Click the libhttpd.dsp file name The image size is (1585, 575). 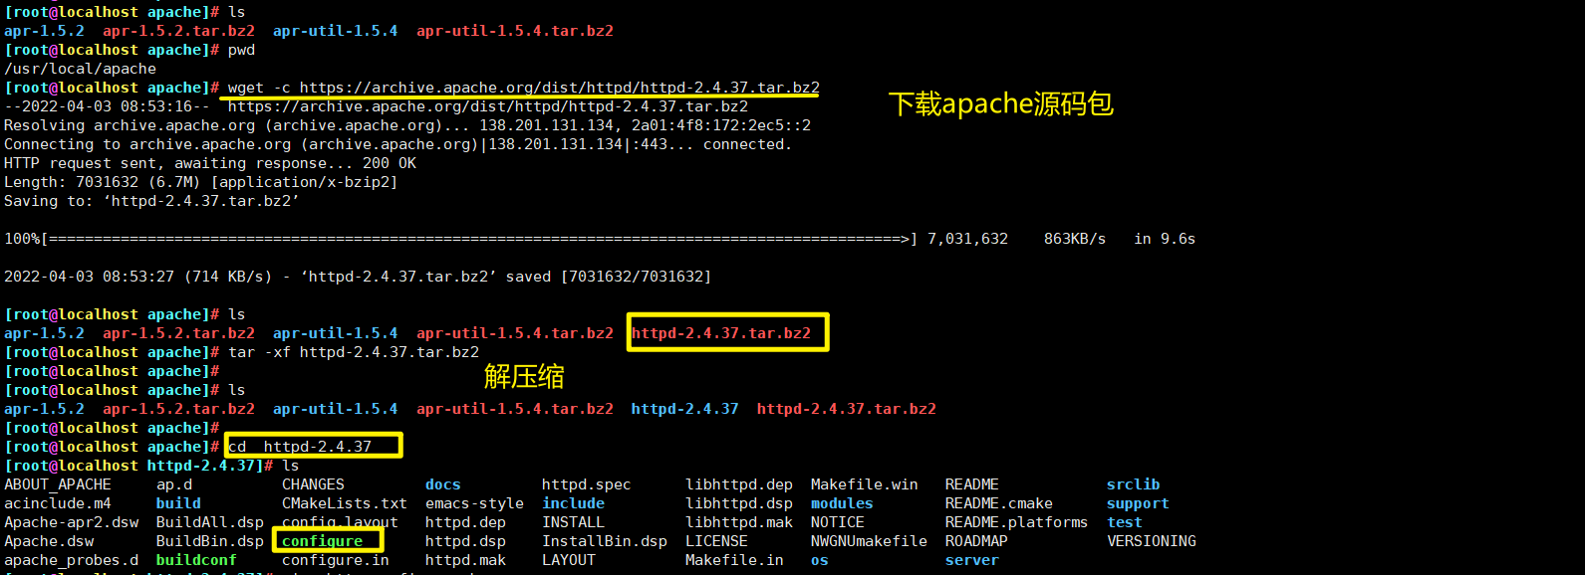pos(739,503)
